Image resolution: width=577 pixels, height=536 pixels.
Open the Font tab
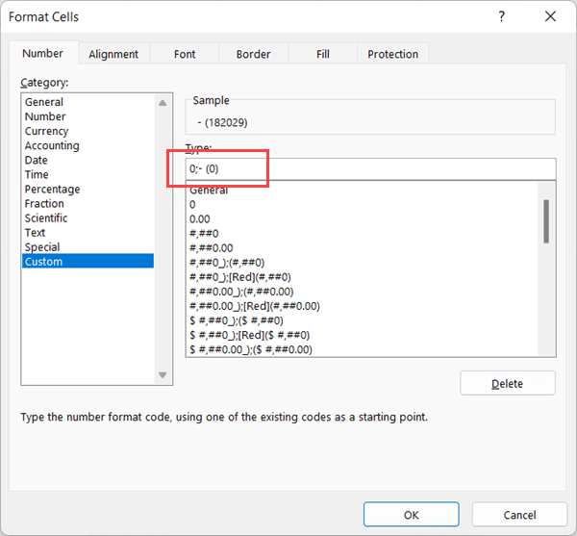(x=185, y=54)
